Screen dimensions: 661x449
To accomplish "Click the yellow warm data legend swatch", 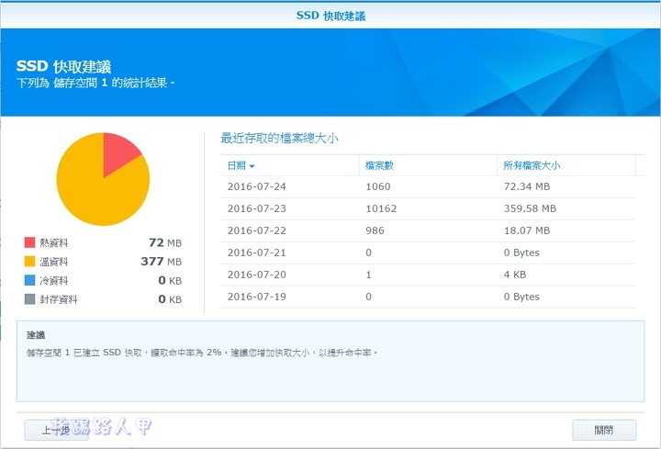I will click(x=29, y=262).
